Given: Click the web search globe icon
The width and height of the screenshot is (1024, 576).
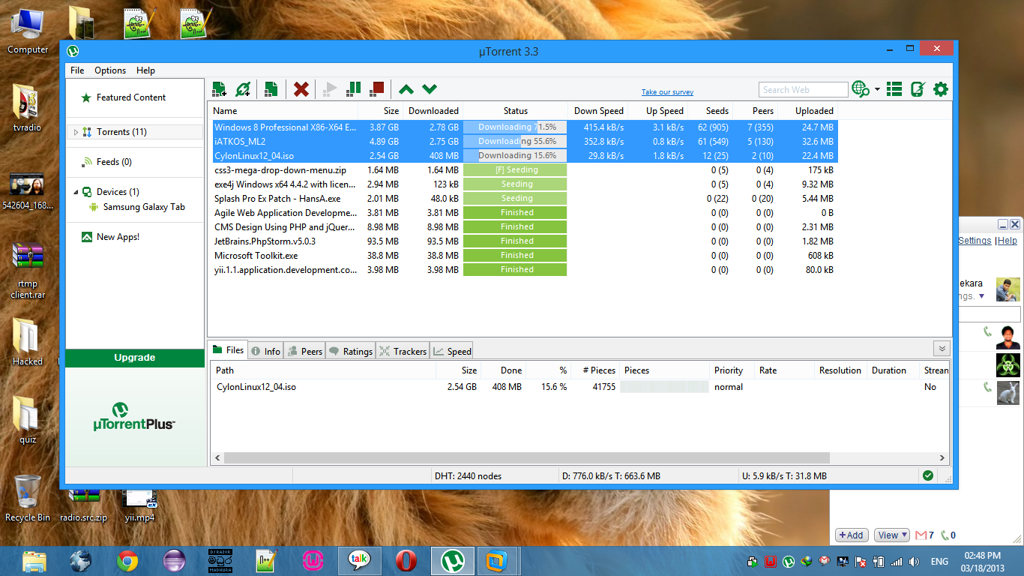Looking at the screenshot, I should 861,89.
